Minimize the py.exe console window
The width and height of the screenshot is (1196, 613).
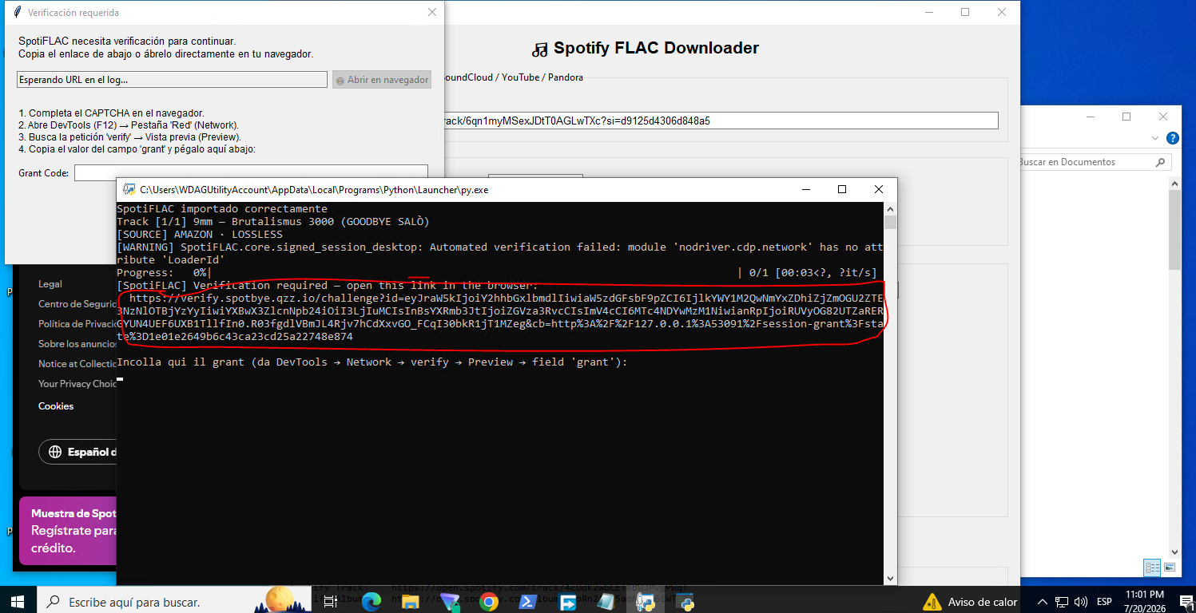pyautogui.click(x=805, y=190)
